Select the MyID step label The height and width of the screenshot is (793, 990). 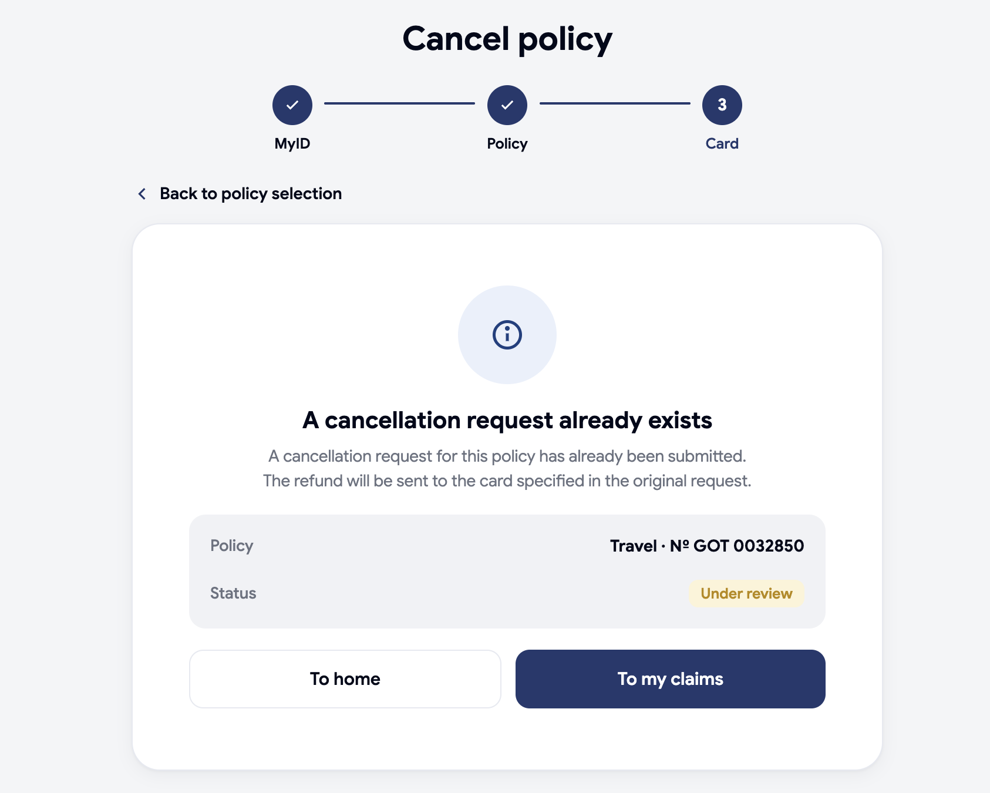[292, 144]
